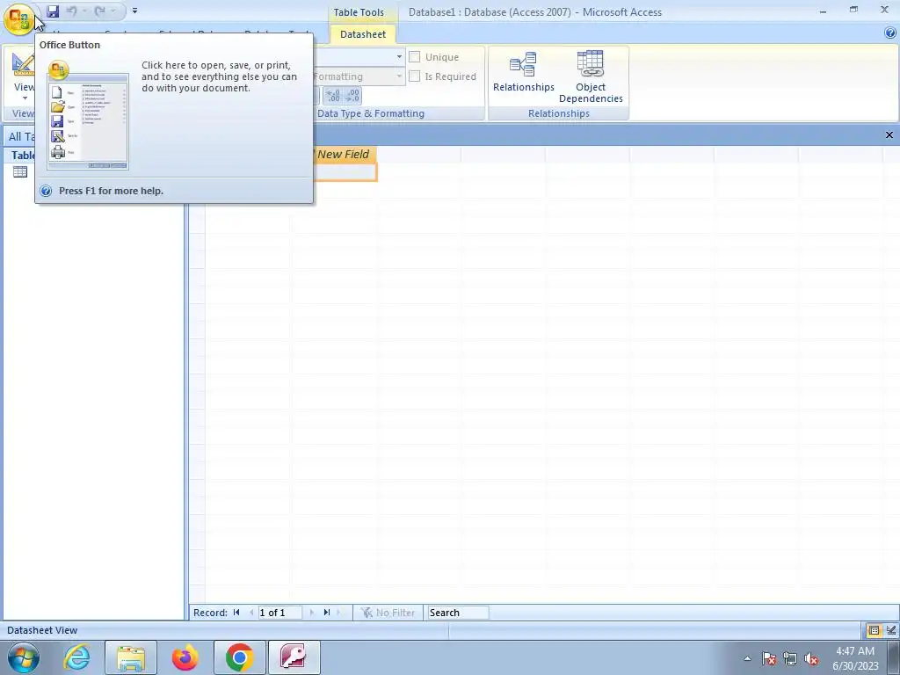Switch to the Datasheet ribbon tab
The width and height of the screenshot is (900, 675).
[x=363, y=34]
